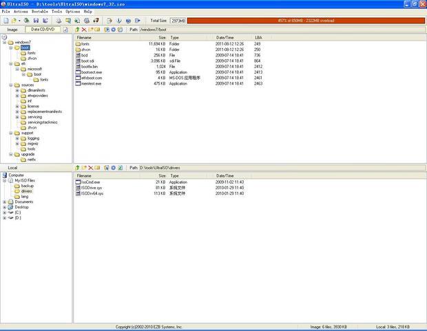The width and height of the screenshot is (427, 331).
Task: Click the Image pane Path field
Action: (x=282, y=30)
